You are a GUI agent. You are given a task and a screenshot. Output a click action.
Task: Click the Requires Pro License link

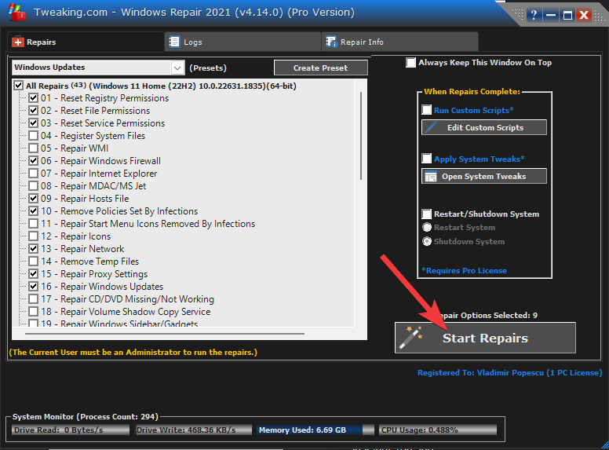464,270
